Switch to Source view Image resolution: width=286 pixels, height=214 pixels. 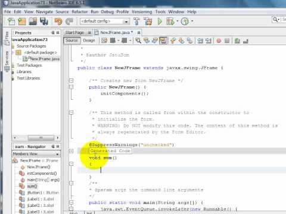(x=71, y=40)
